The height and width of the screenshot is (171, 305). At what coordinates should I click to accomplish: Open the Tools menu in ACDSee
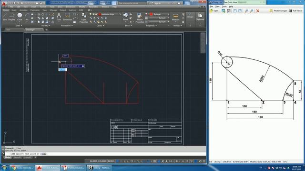coord(224,7)
